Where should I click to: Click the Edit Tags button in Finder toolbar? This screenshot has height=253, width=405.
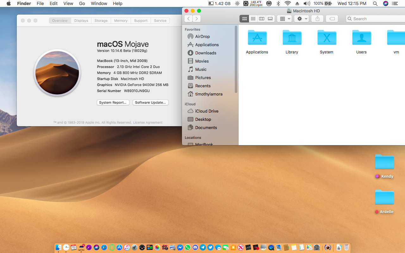pyautogui.click(x=332, y=19)
